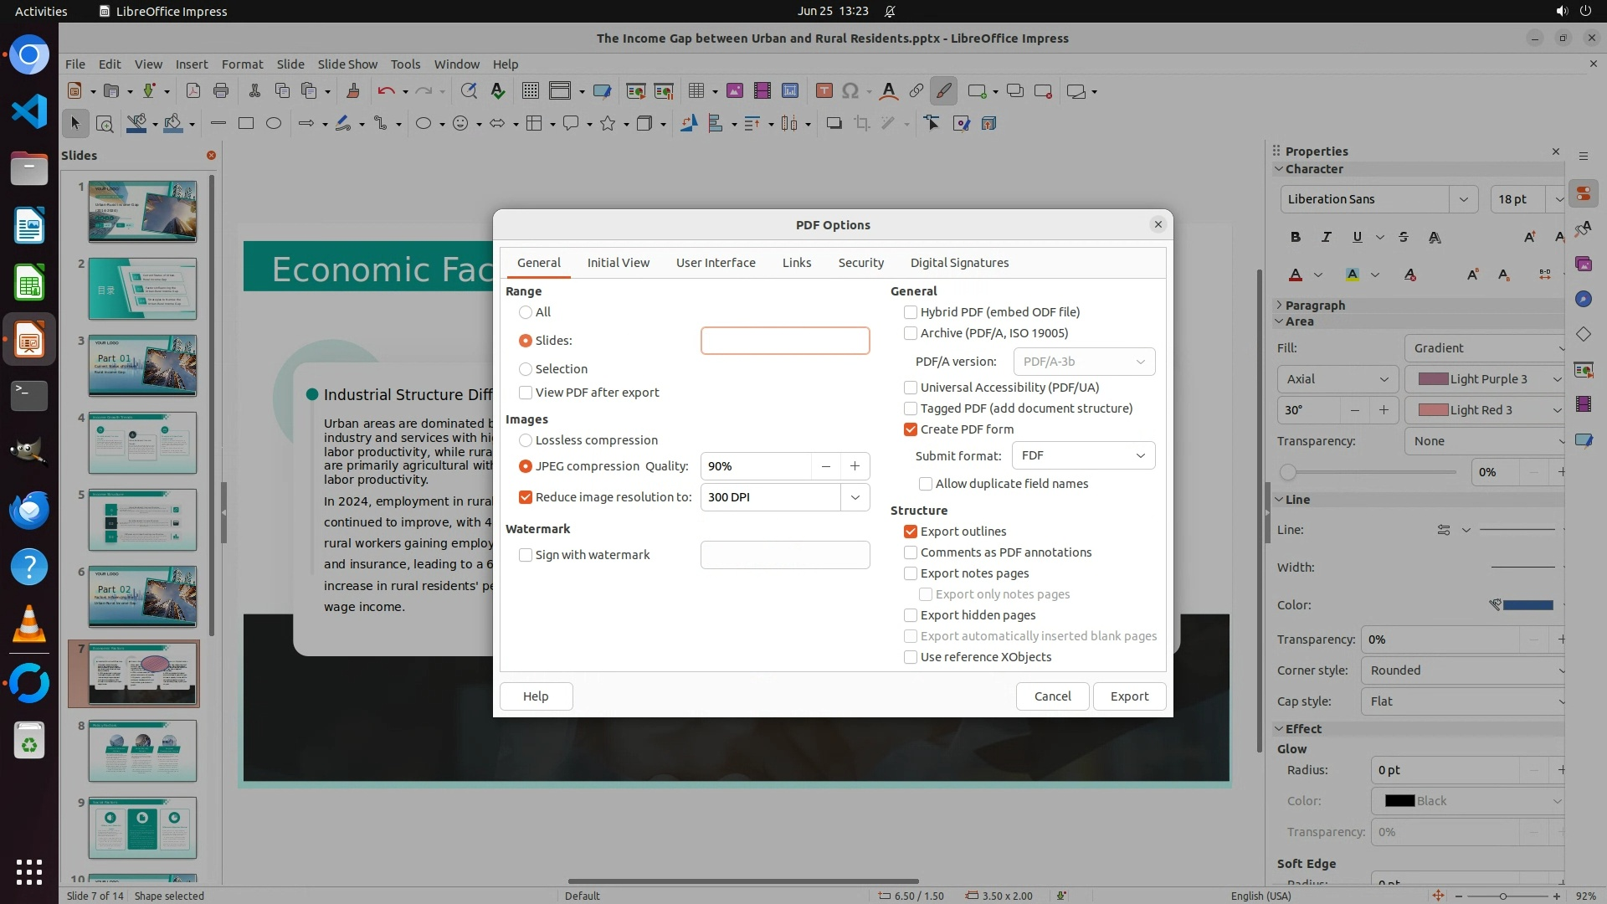Enable Hybrid PDF embed ODF file
Screen dimensions: 1607x904
click(x=911, y=312)
